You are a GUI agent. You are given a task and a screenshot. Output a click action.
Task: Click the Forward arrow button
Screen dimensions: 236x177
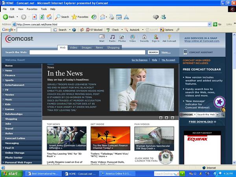click(x=24, y=17)
